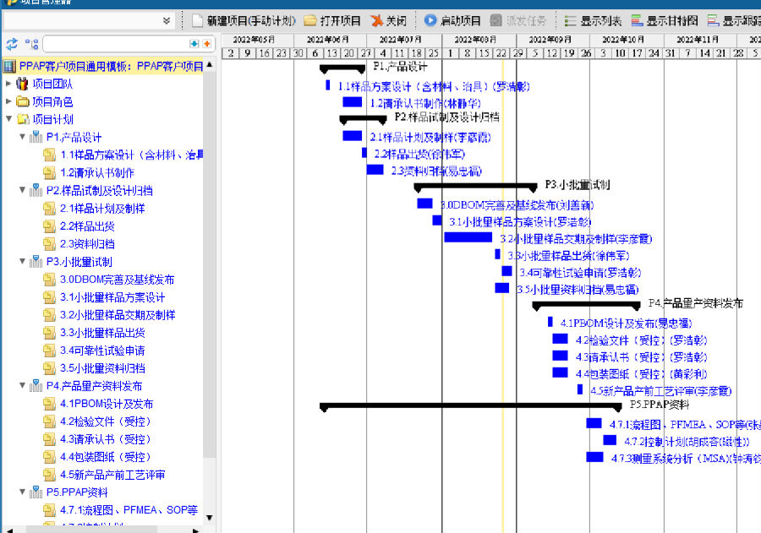Image resolution: width=761 pixels, height=533 pixels.
Task: Click the icon of 4.1PBOM设计及发布 tree task
Action: (50, 404)
